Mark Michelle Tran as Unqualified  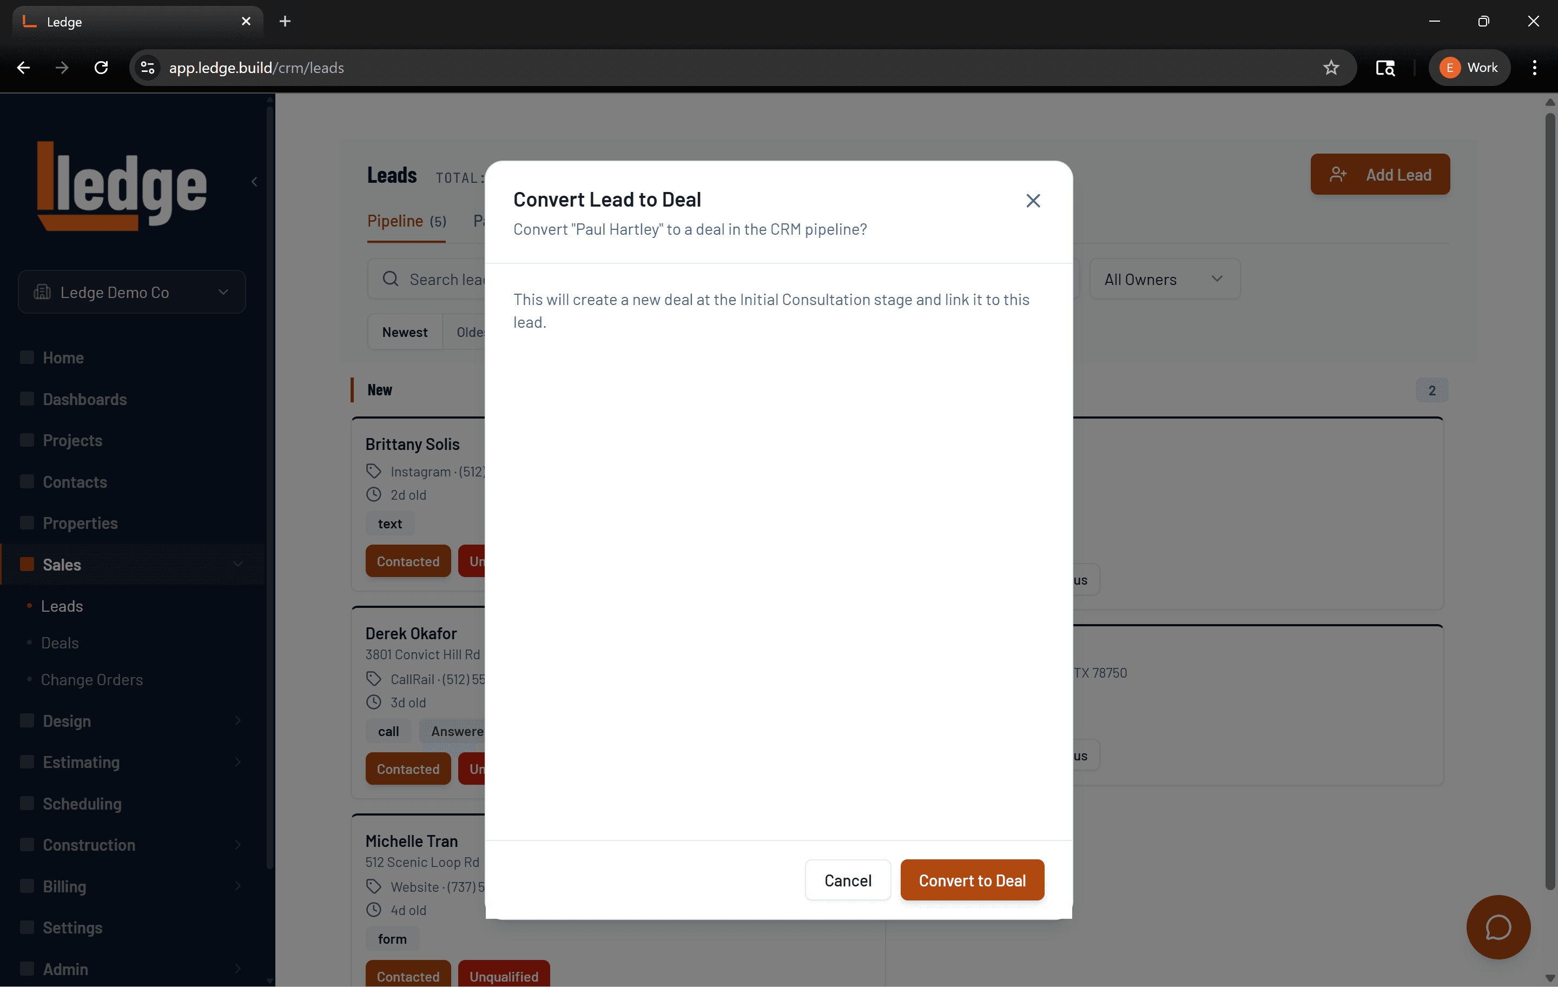pyautogui.click(x=503, y=974)
